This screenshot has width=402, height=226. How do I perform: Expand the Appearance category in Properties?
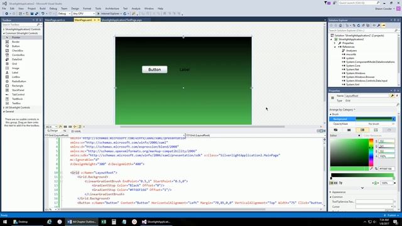pyautogui.click(x=331, y=192)
